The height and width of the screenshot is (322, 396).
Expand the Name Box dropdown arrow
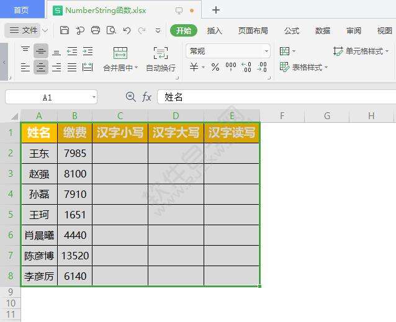94,97
